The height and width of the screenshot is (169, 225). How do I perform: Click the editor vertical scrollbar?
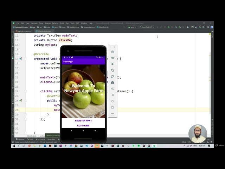point(210,83)
